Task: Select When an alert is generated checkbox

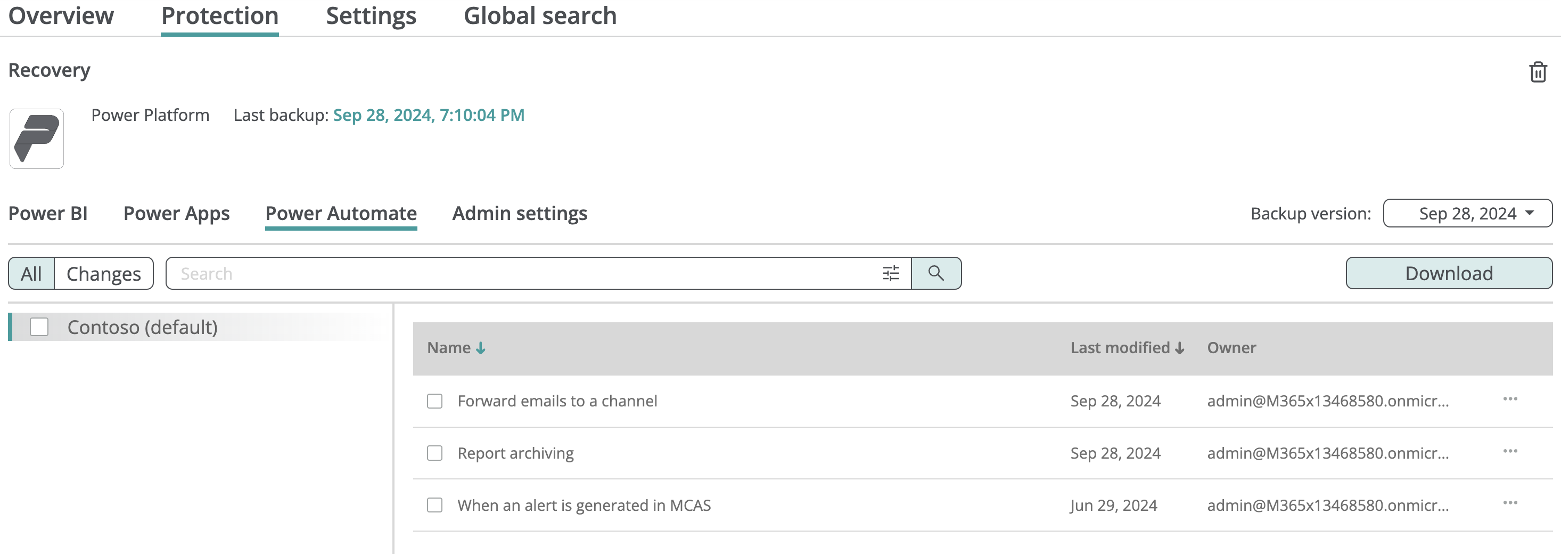Action: coord(434,506)
